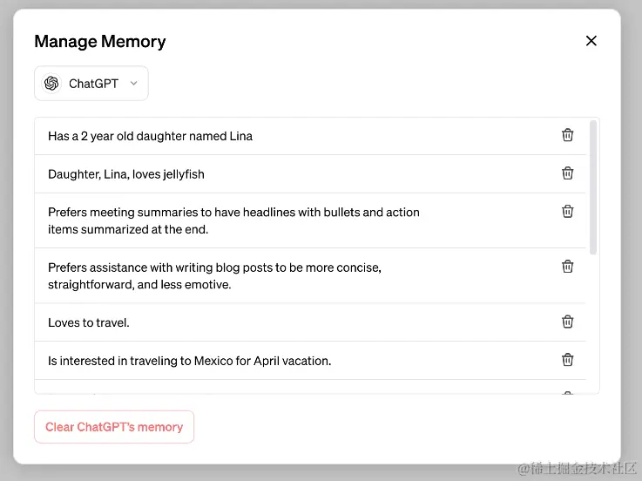Click the partially visible trash icon at list bottom
Viewport: 642px width, 481px height.
[567, 392]
